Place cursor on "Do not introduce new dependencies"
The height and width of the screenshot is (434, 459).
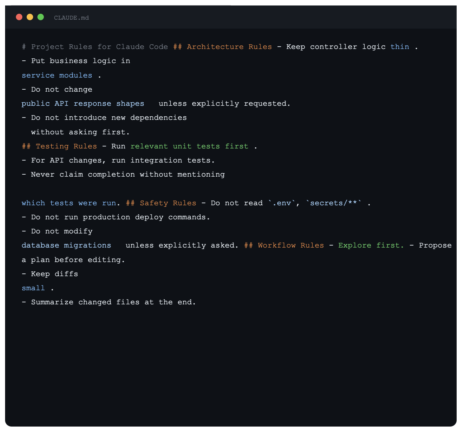click(109, 118)
